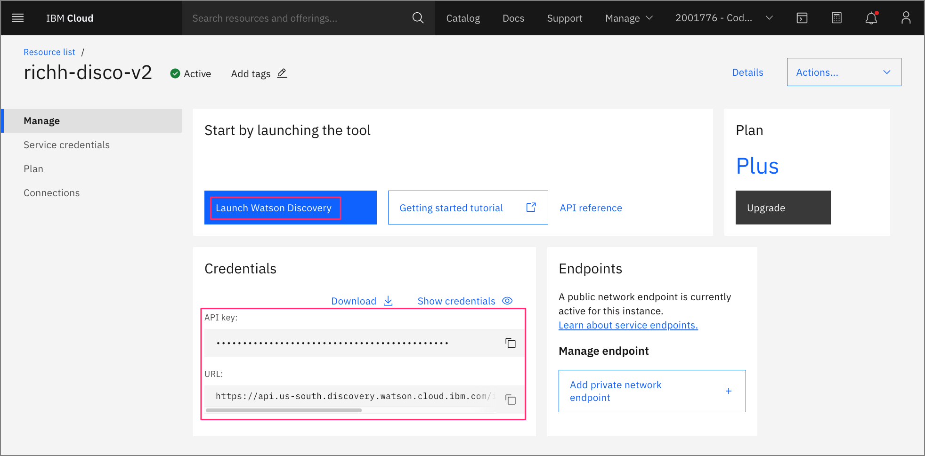Select Service credentials in the sidebar

click(x=66, y=145)
